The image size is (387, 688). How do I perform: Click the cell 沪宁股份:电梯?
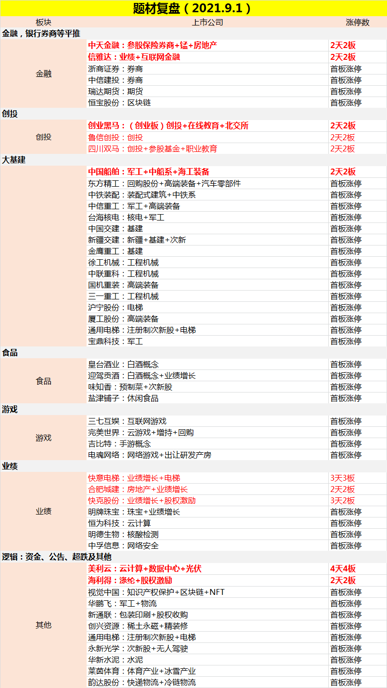tap(207, 307)
